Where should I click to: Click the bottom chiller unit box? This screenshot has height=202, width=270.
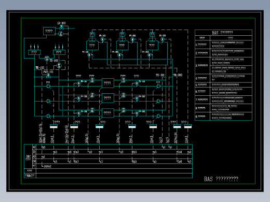[x=108, y=113]
